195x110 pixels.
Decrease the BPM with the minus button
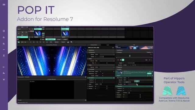[30, 42]
